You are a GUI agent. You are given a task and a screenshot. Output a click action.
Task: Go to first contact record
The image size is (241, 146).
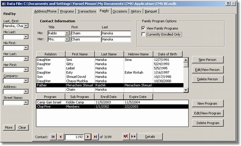[x=53, y=137]
